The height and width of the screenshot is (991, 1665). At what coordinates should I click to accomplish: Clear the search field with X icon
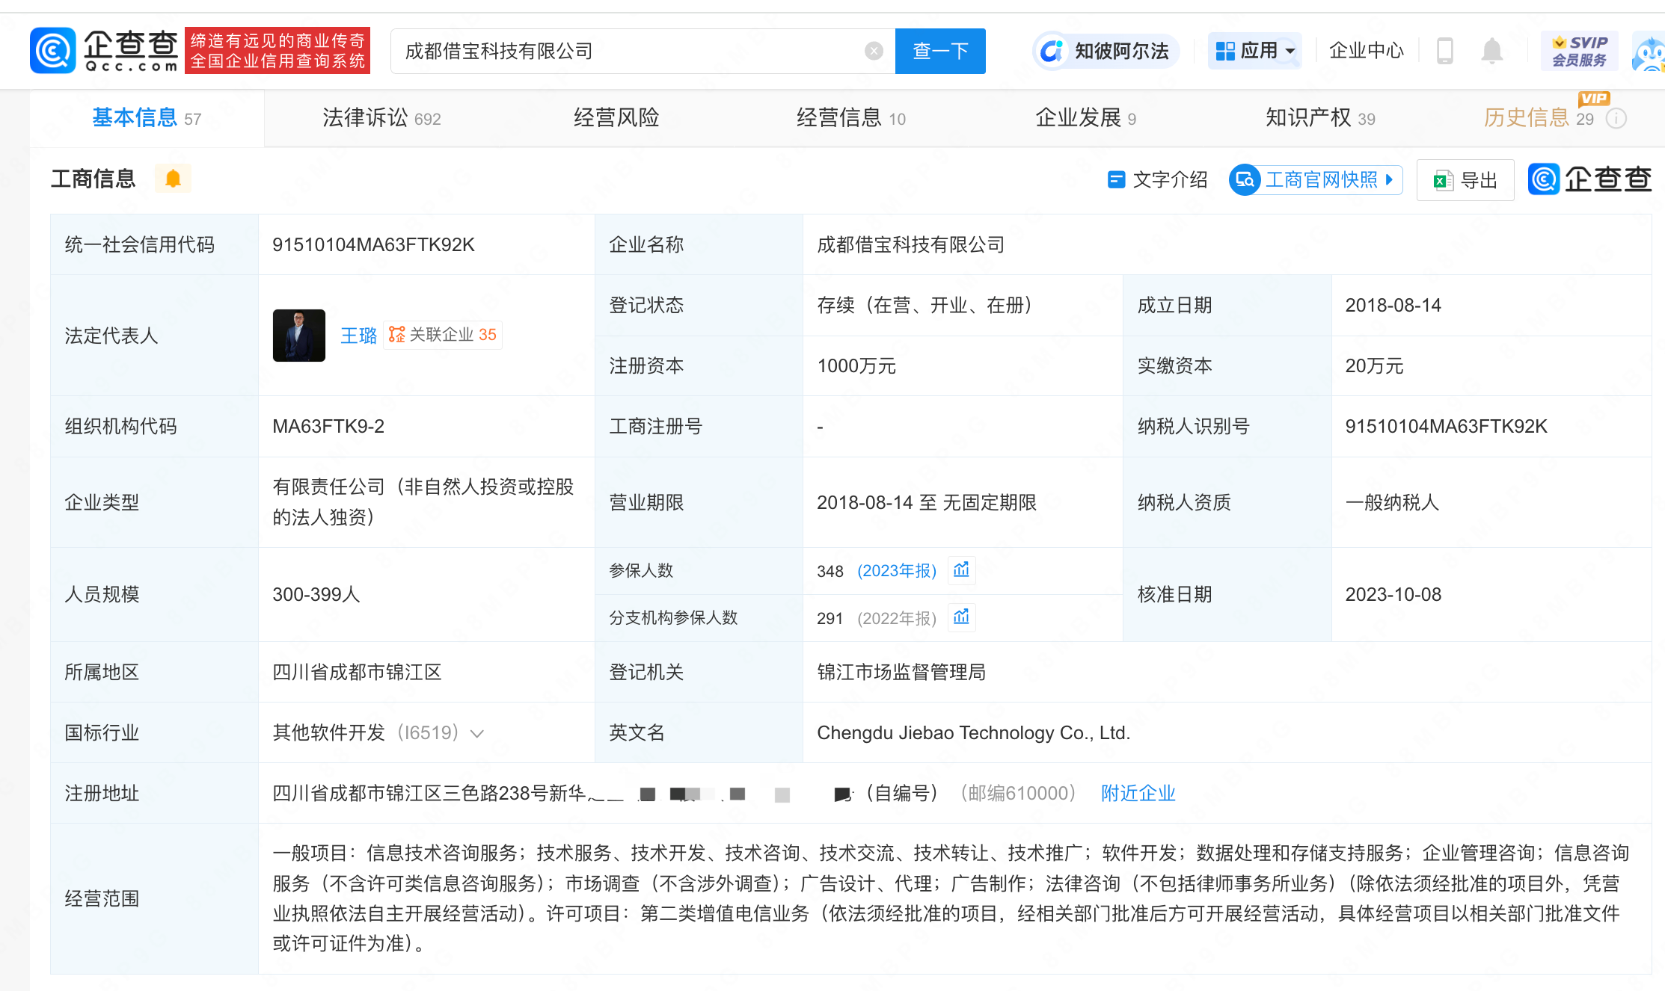pos(873,51)
